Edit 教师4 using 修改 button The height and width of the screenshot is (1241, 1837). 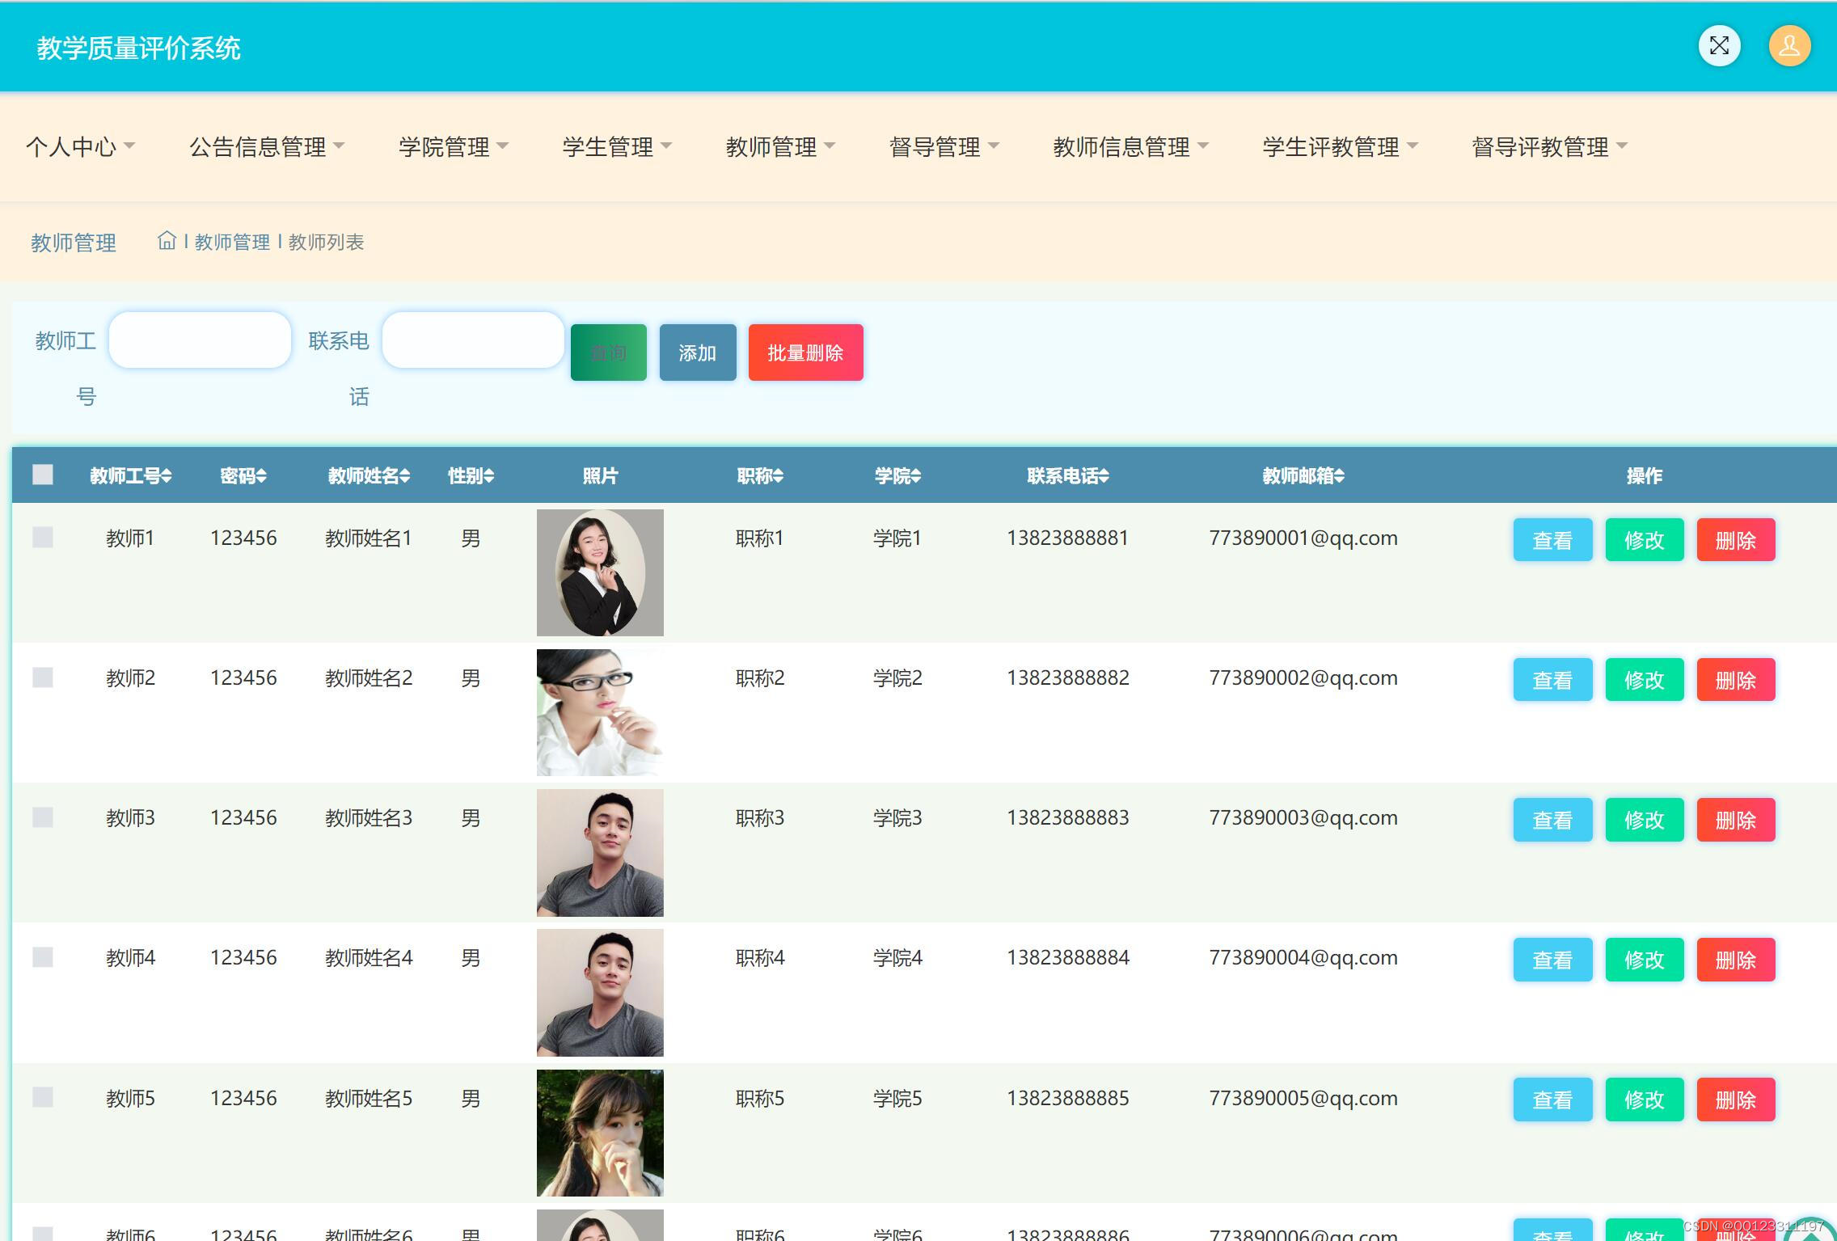[1644, 959]
